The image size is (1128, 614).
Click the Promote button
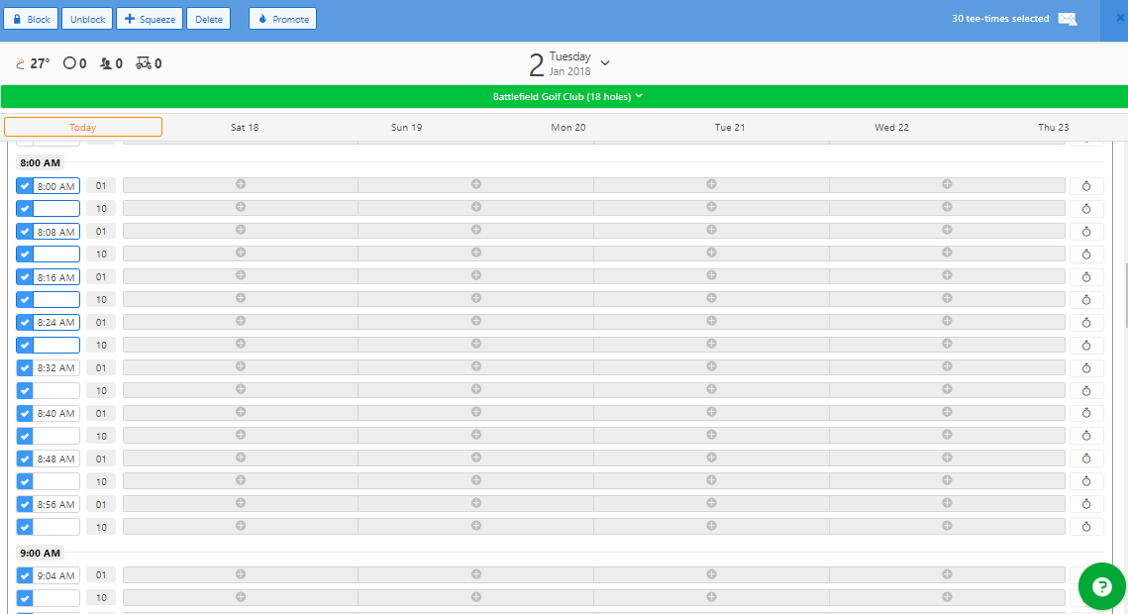[x=282, y=19]
